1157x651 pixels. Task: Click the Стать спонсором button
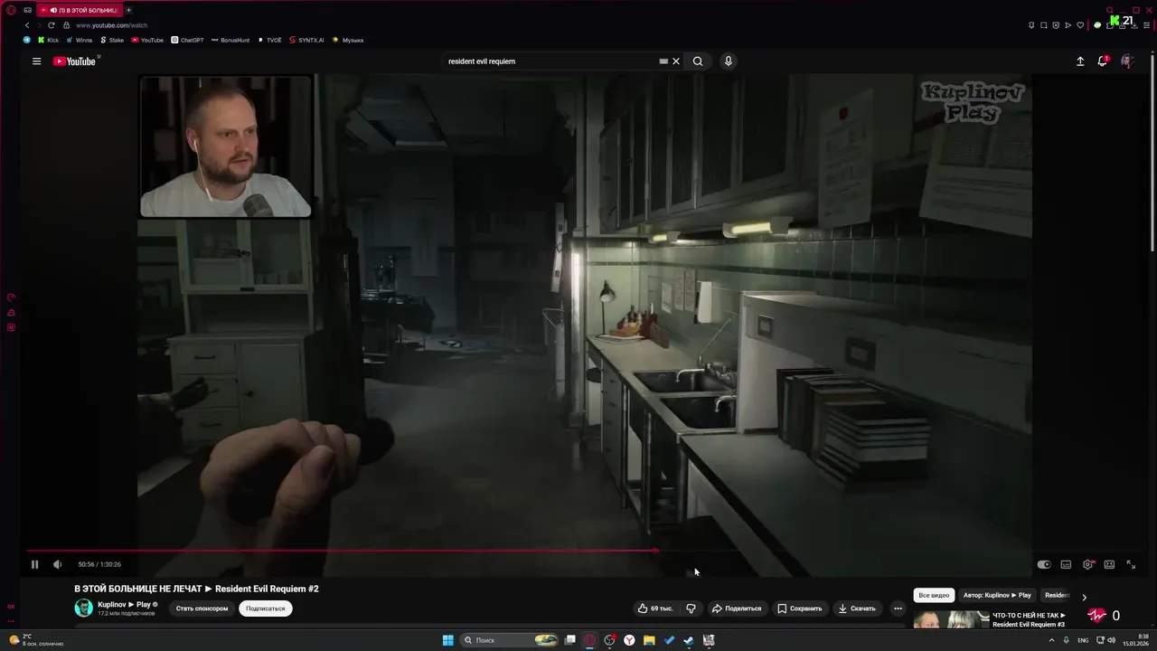(x=202, y=609)
